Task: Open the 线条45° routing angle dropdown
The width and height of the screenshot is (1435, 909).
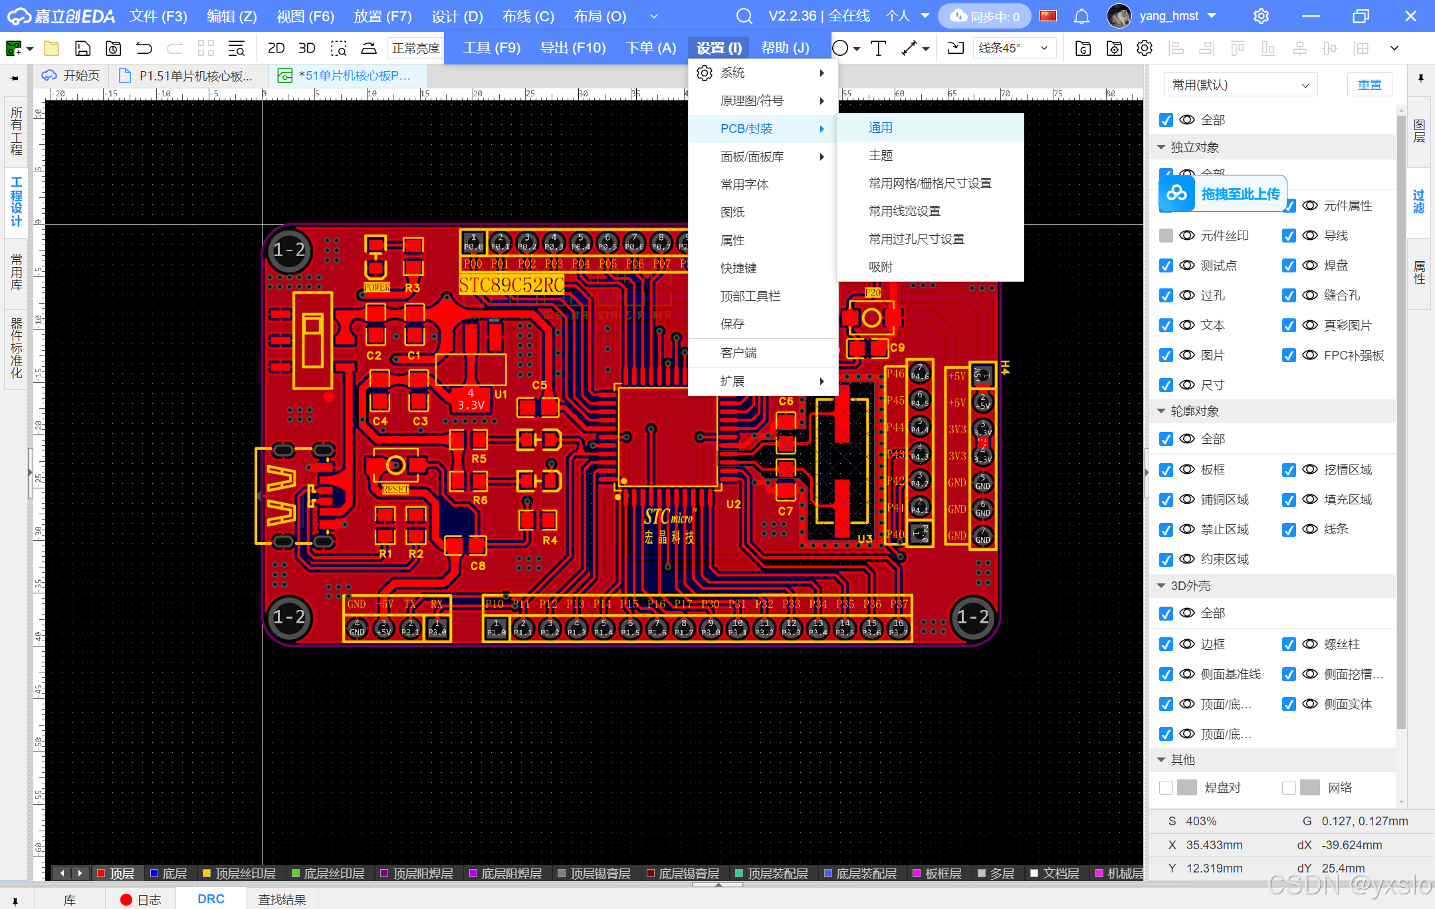Action: click(x=1014, y=49)
